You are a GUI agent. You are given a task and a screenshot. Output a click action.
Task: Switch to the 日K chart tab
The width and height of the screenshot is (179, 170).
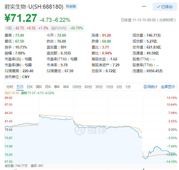coord(30,87)
